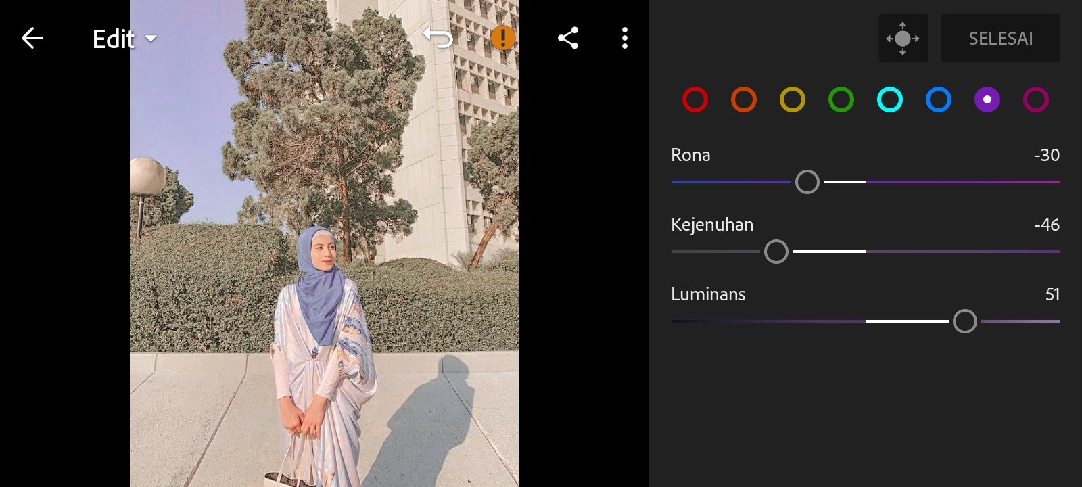Viewport: 1082px width, 487px height.
Task: Select the orange color channel
Action: [744, 99]
